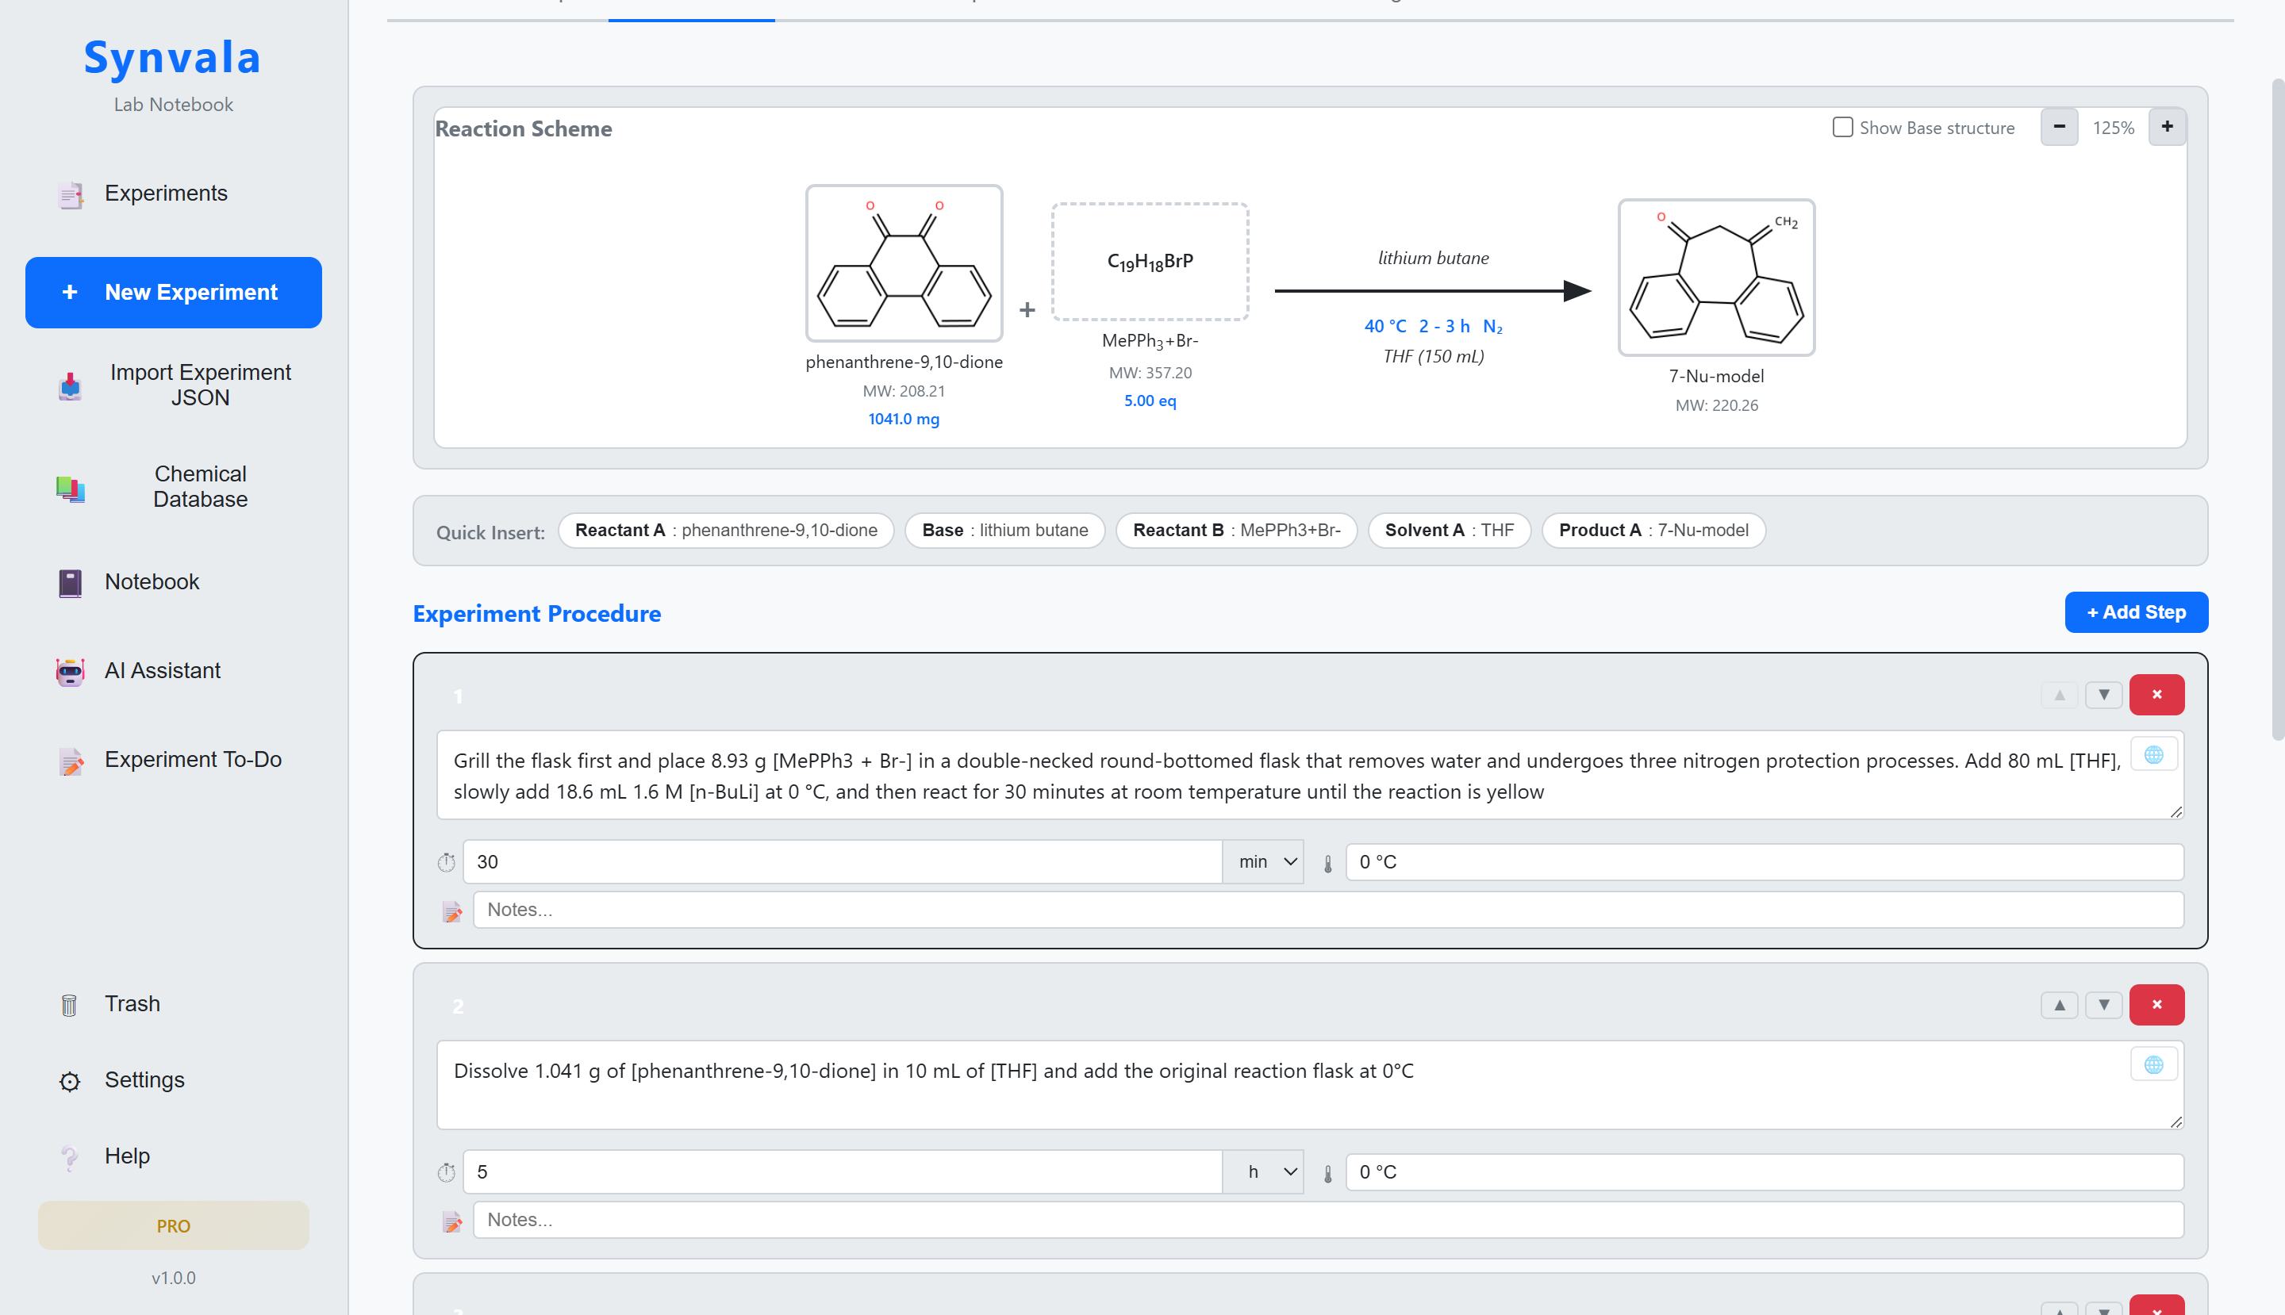Image resolution: width=2285 pixels, height=1315 pixels.
Task: Click the translate globe icon in step 1
Action: click(2153, 755)
